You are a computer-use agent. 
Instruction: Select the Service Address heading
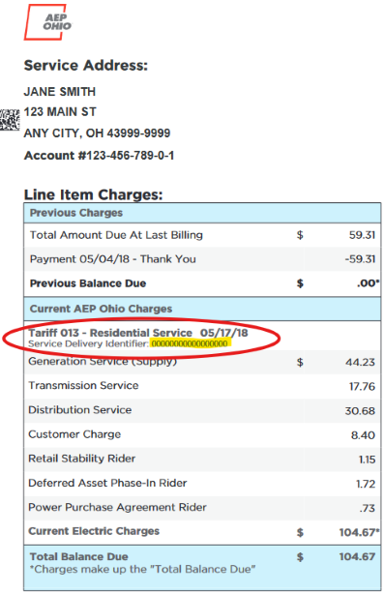pyautogui.click(x=86, y=66)
